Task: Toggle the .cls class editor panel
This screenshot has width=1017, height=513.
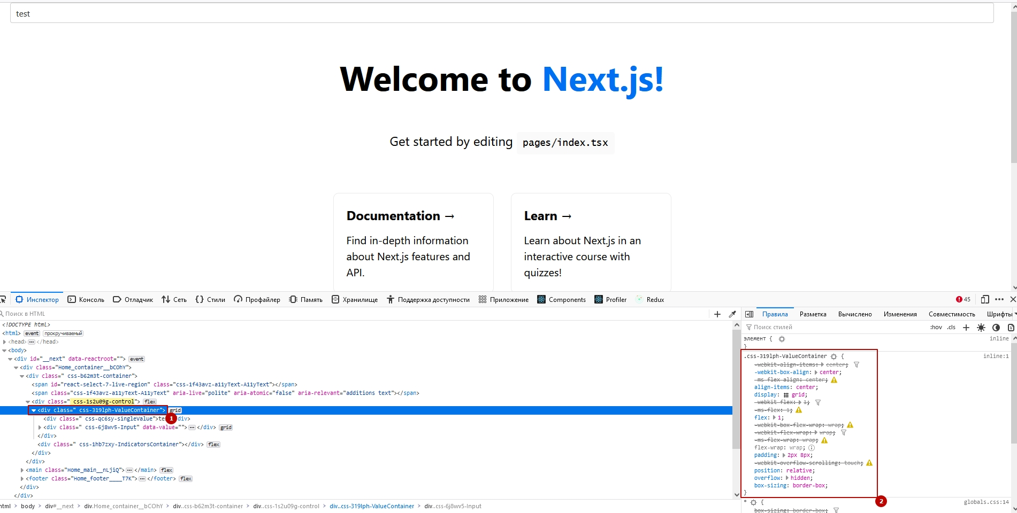Action: point(951,327)
